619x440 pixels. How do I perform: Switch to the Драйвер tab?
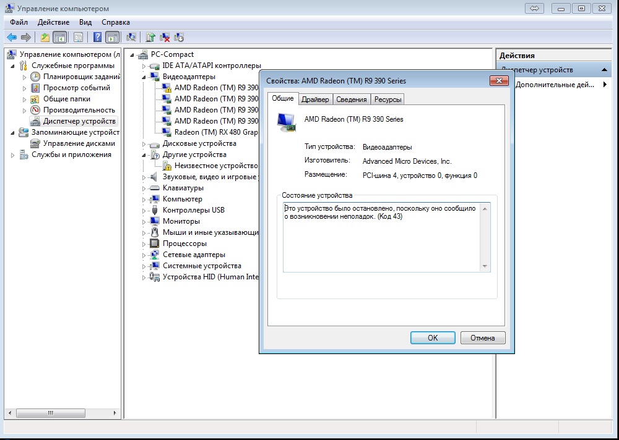[x=315, y=99]
